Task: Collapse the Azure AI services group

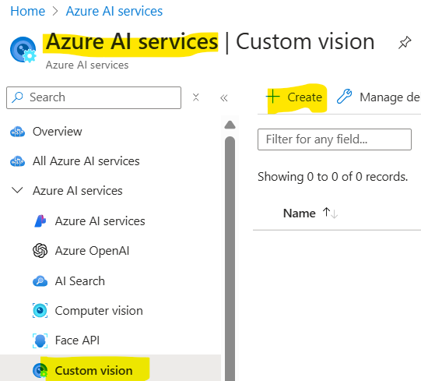Action: click(17, 190)
